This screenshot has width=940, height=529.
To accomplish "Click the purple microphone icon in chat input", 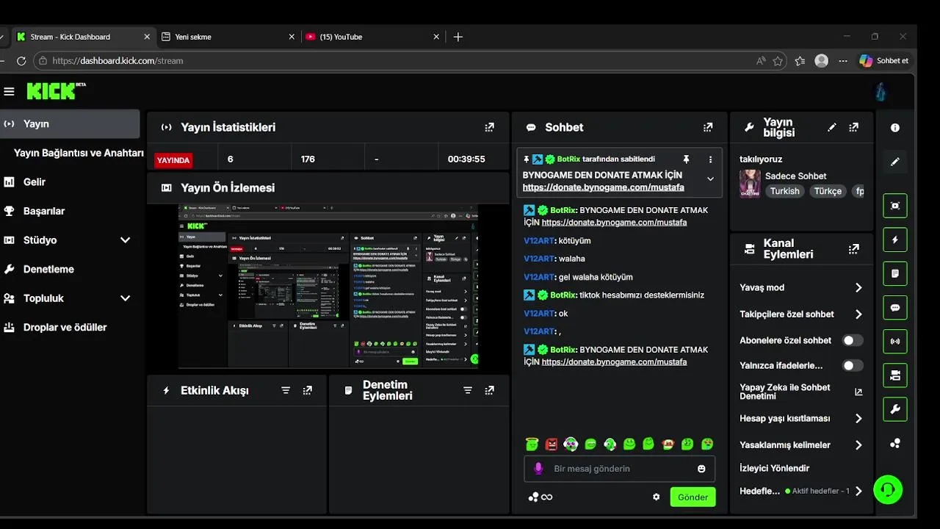I will point(538,469).
